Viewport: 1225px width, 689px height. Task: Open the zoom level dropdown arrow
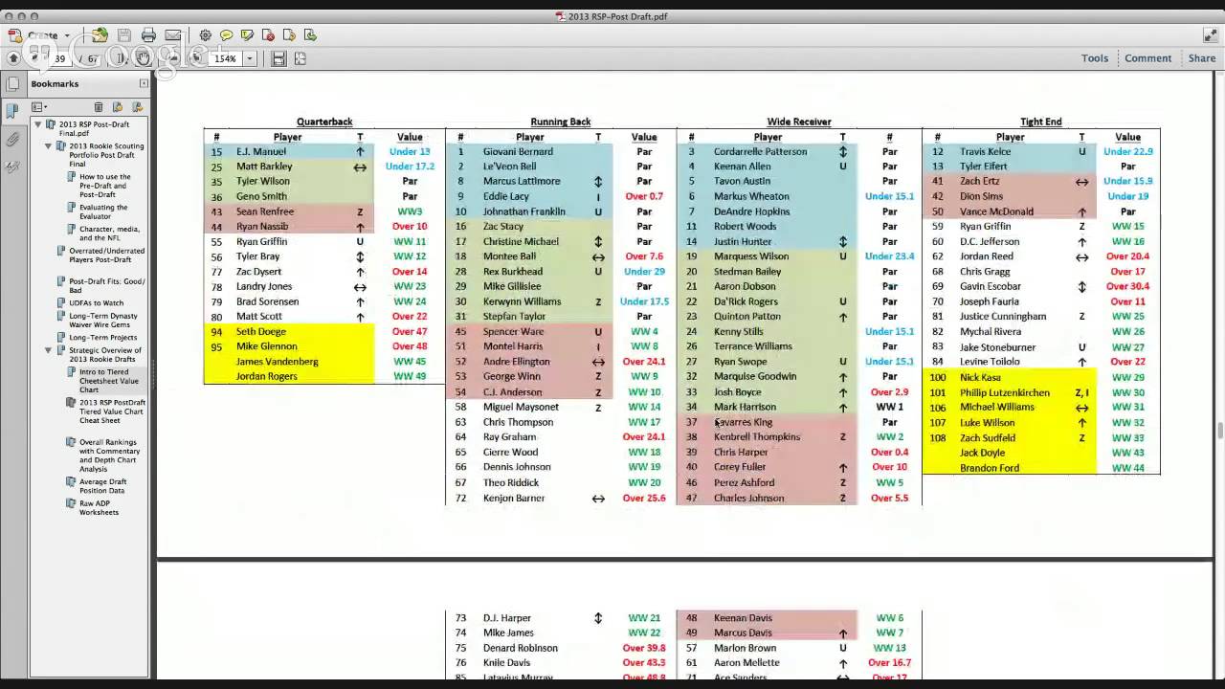tap(250, 58)
